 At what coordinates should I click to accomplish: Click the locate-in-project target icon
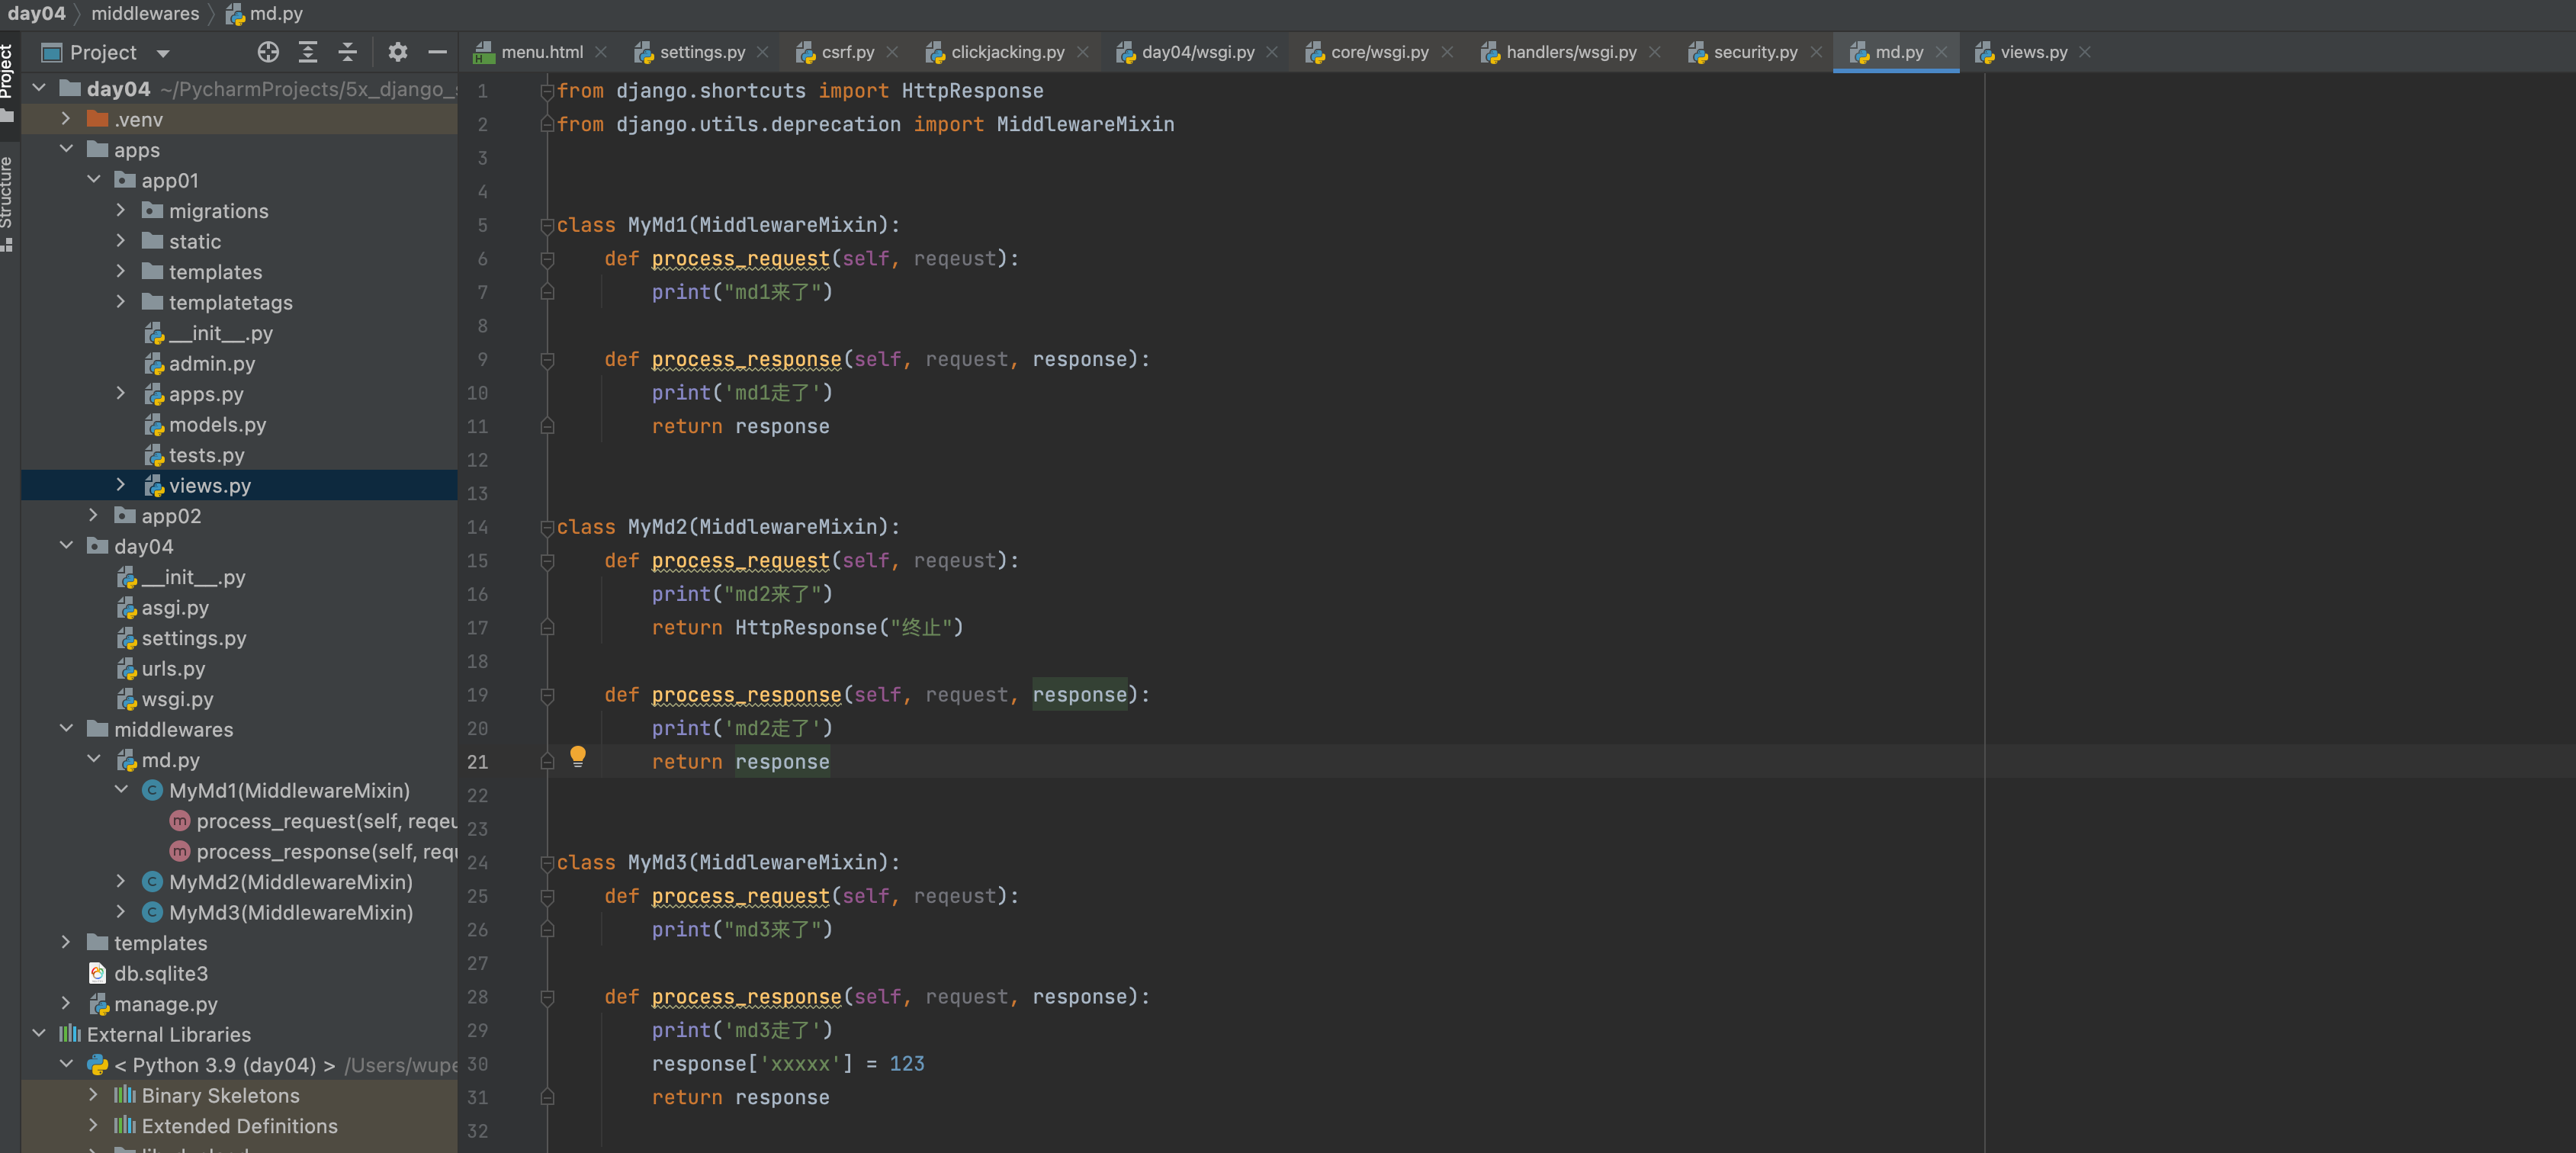point(267,52)
